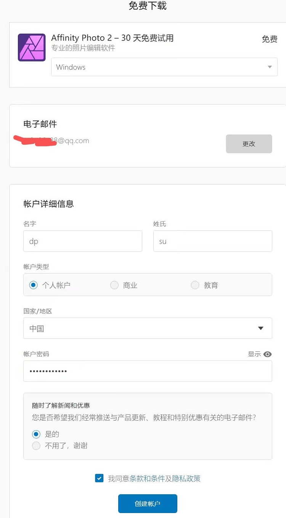Choose 不用了，谢谢 option
The width and height of the screenshot is (286, 518).
click(x=36, y=445)
